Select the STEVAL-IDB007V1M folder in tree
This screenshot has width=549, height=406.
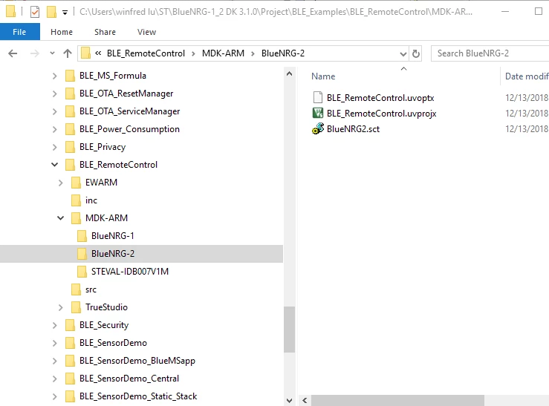pyautogui.click(x=130, y=272)
